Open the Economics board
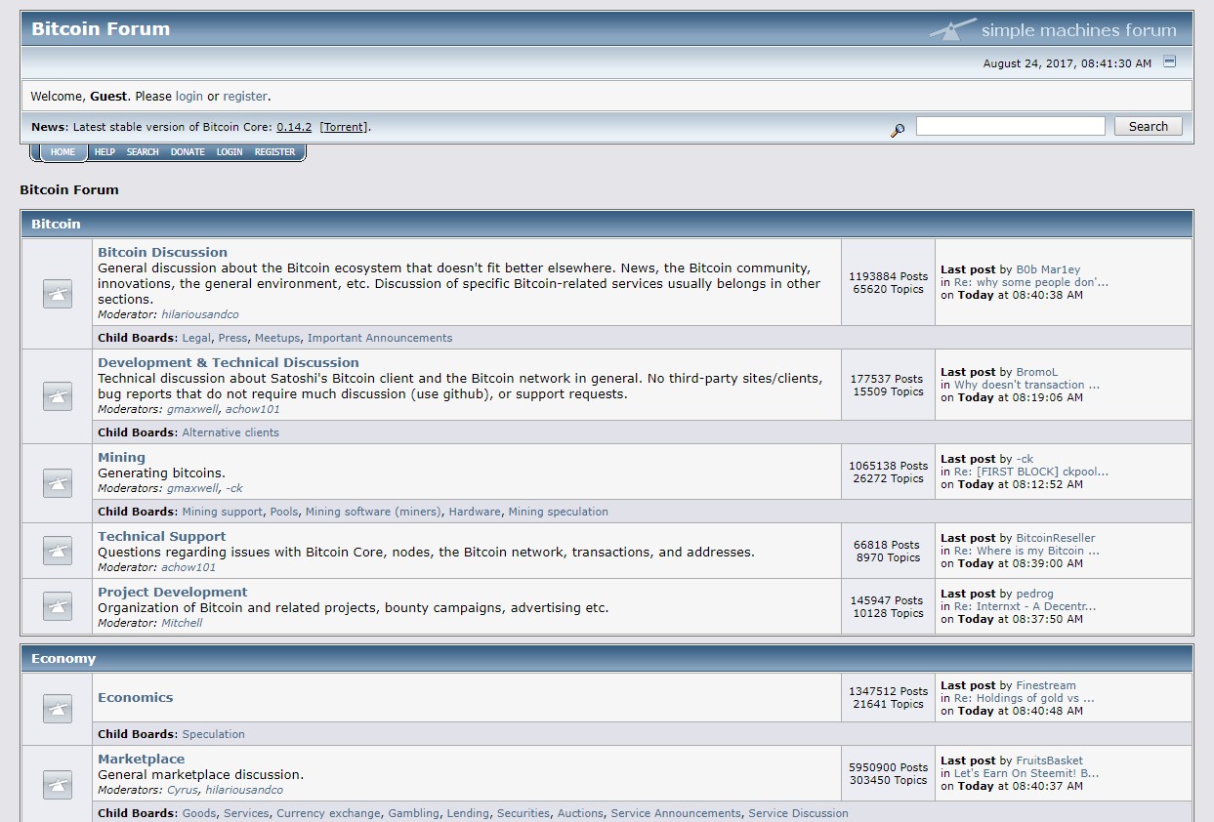The image size is (1214, 822). (135, 697)
